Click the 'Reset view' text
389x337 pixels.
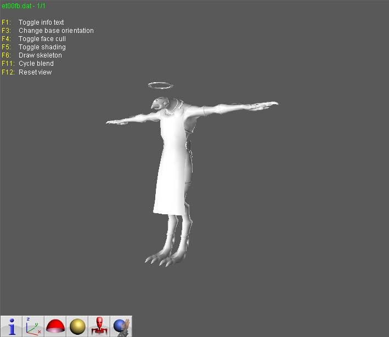click(x=35, y=72)
